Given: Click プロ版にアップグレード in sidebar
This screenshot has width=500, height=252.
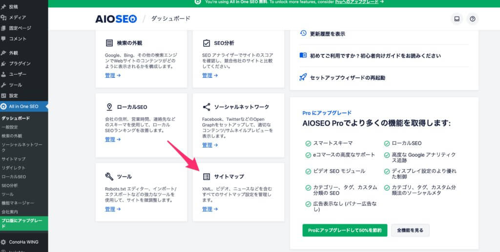Looking at the screenshot, I should 24,223.
